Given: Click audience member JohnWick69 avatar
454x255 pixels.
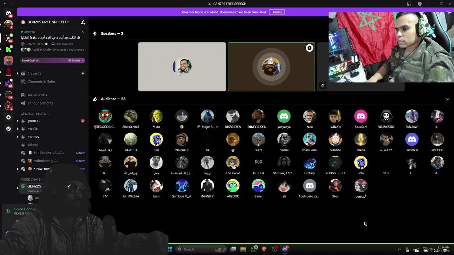Looking at the screenshot, I should (x=131, y=186).
